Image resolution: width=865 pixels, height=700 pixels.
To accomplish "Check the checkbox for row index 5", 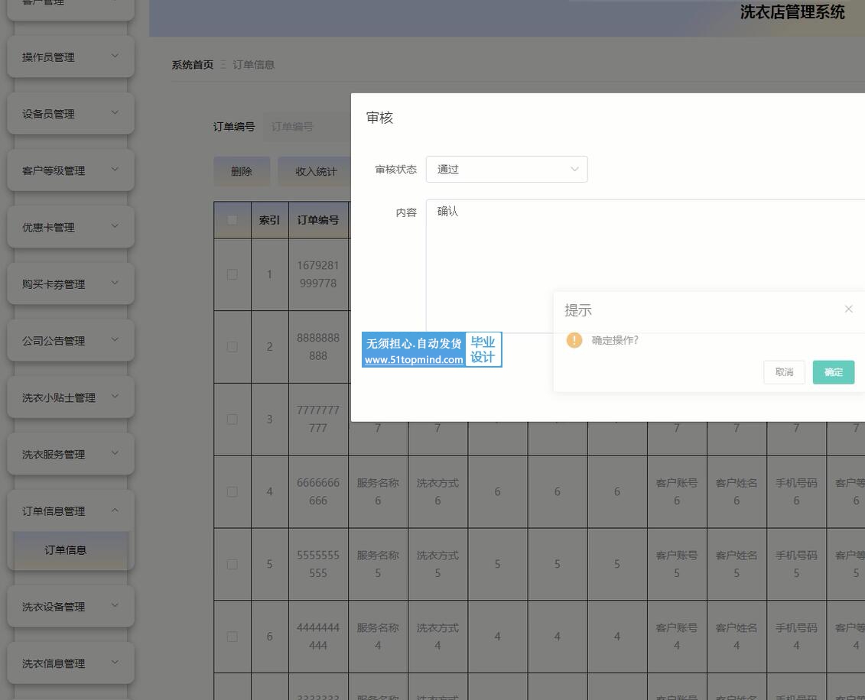I will tap(233, 565).
